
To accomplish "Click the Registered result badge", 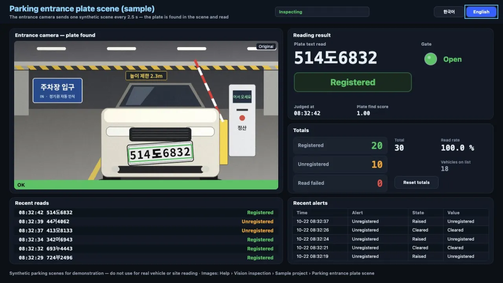I will pyautogui.click(x=352, y=82).
